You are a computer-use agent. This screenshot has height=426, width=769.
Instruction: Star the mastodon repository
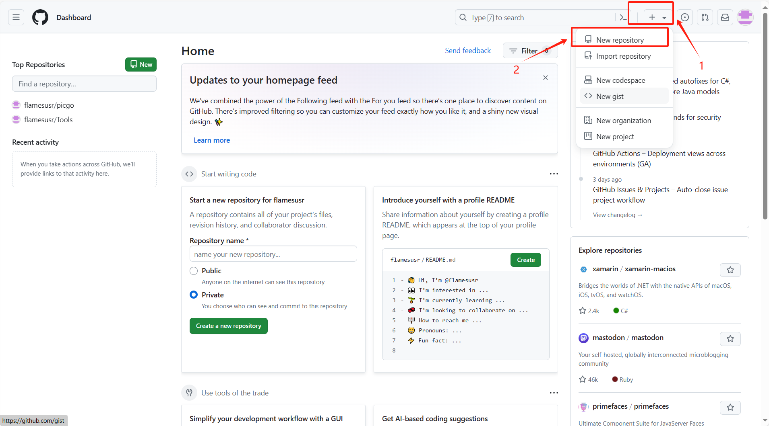[x=730, y=339]
